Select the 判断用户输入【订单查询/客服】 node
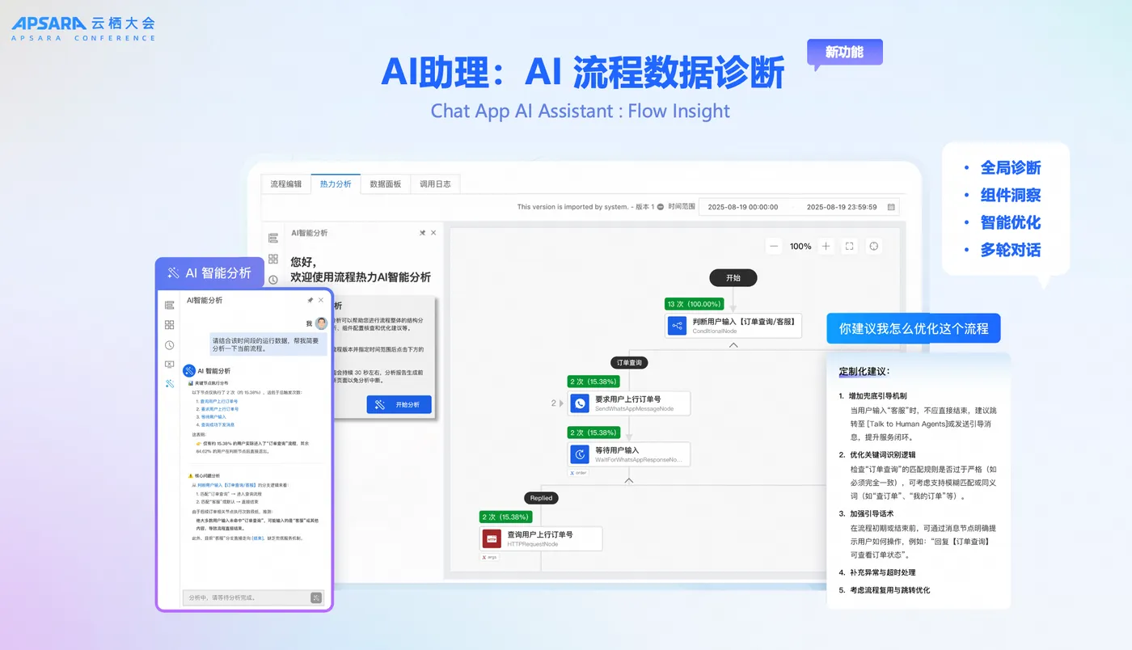1132x650 pixels. (733, 326)
